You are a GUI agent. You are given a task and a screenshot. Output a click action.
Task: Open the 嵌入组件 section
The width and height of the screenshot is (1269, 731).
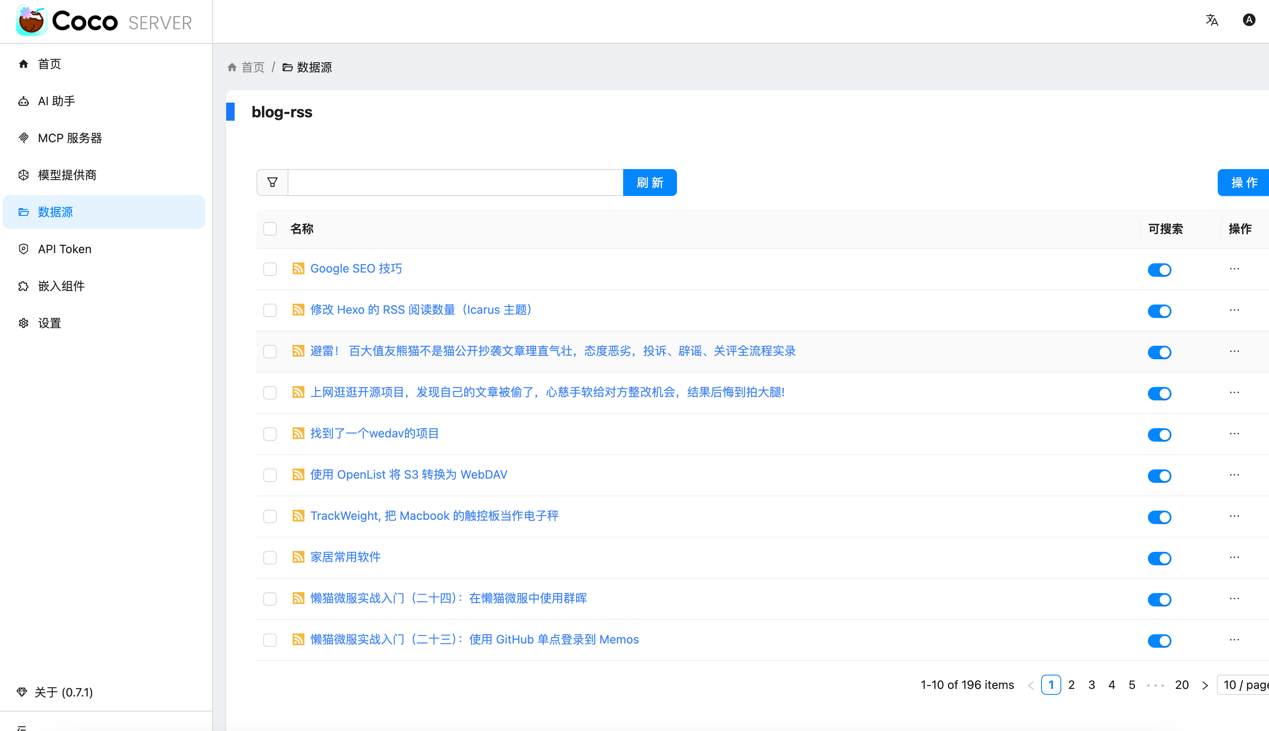pos(62,286)
